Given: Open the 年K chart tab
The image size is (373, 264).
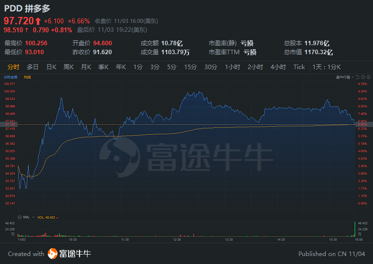Looking at the screenshot, I should 121,67.
